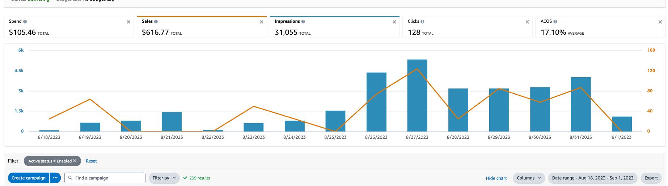This screenshot has width=668, height=186.
Task: Click the info icon next to Spend
Action: point(25,22)
